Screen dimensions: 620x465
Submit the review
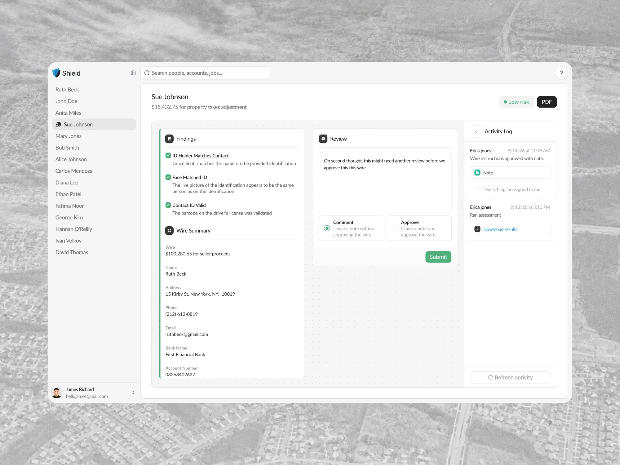coord(438,257)
